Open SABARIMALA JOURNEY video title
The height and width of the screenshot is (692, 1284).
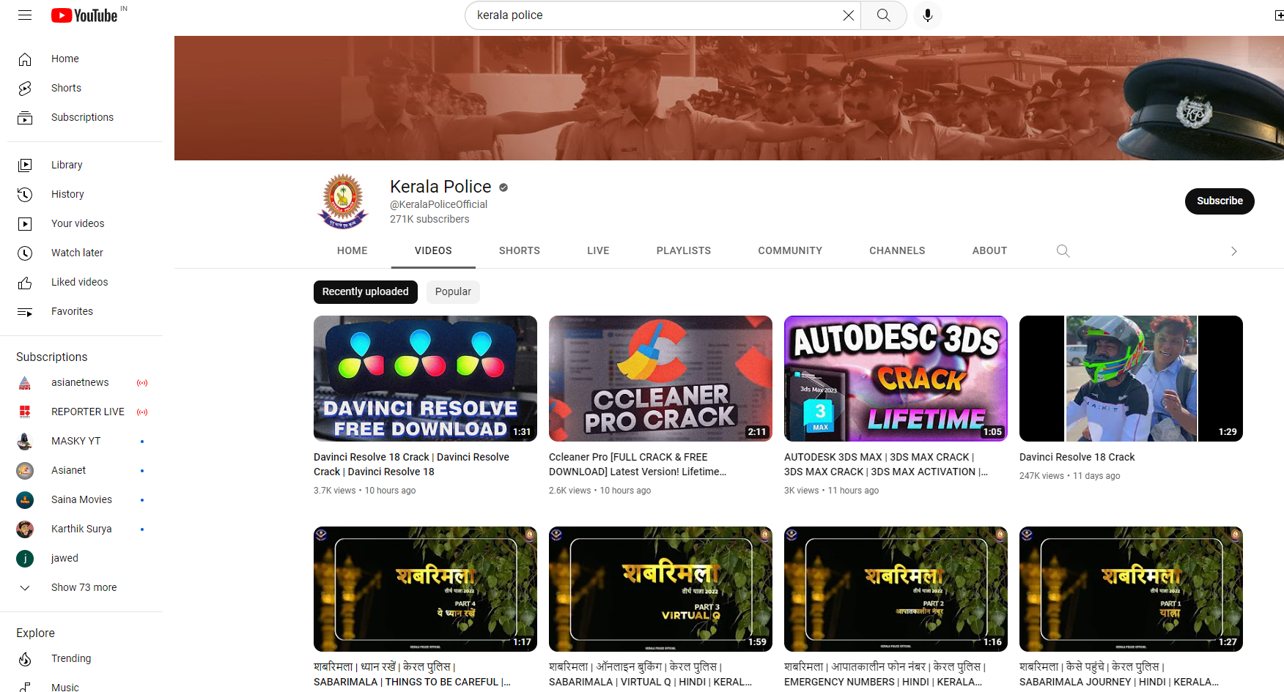tap(1119, 674)
